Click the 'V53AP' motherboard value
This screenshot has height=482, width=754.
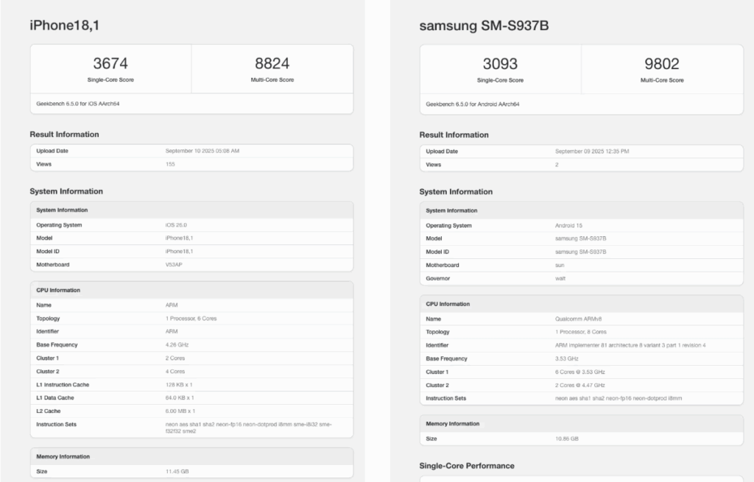click(174, 265)
